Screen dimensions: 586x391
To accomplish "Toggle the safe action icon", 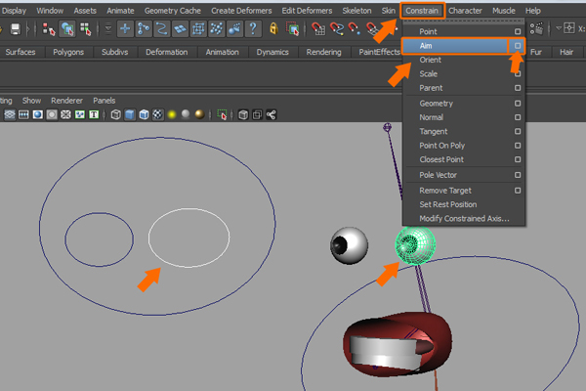I will [80, 114].
